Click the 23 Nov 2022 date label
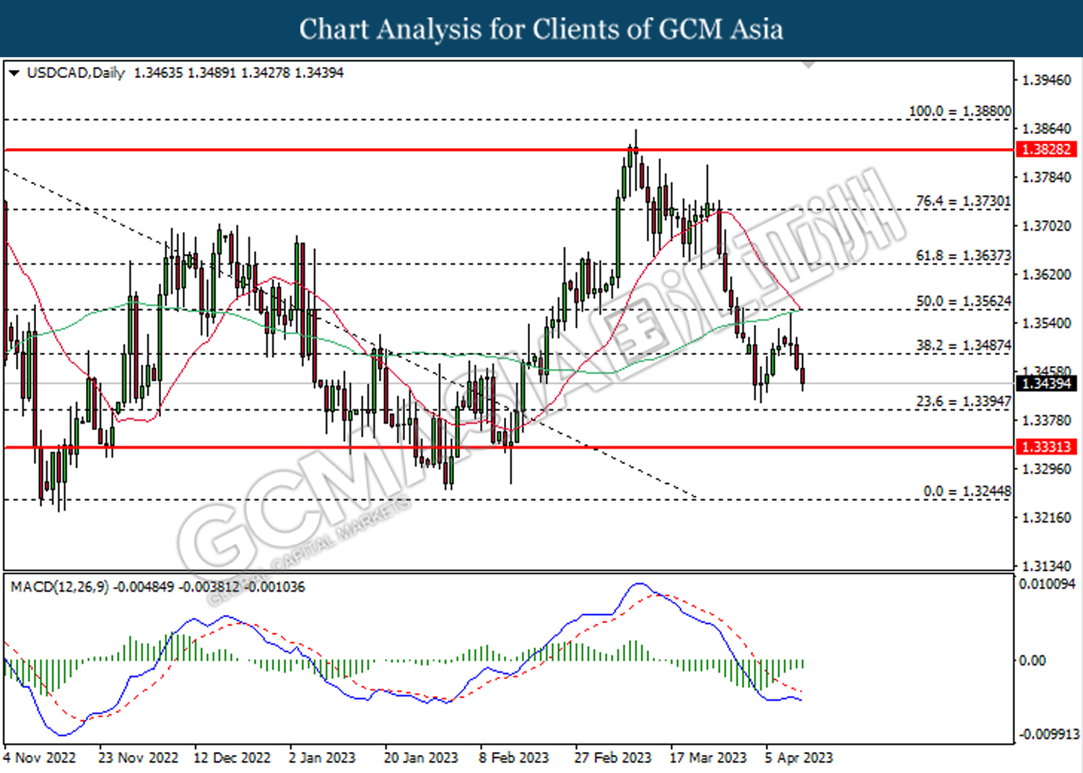Screen dimensions: 1083x773 pos(138,758)
